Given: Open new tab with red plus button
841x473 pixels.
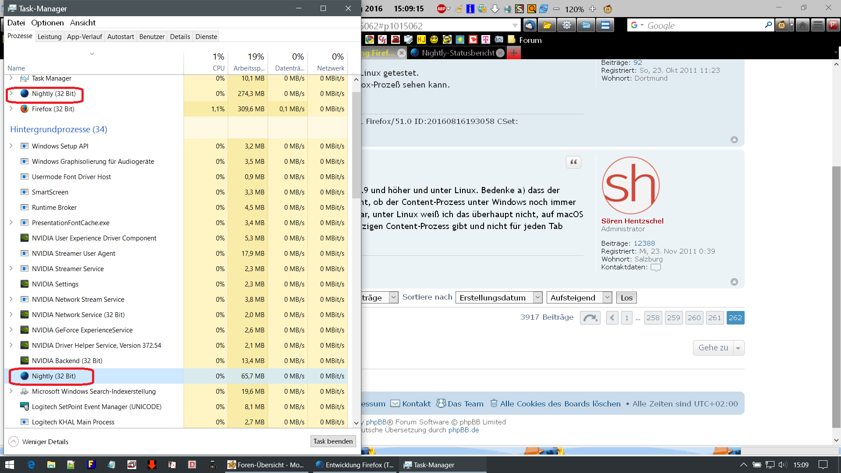Looking at the screenshot, I should click(514, 53).
